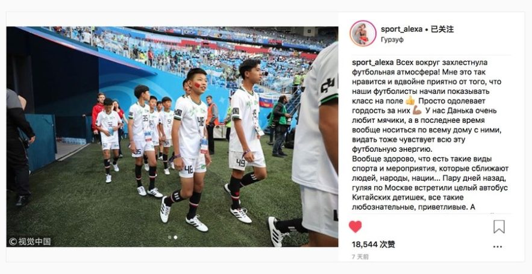The image size is (532, 274).
Task: Open the Гурзуф location link
Action: pyautogui.click(x=392, y=40)
